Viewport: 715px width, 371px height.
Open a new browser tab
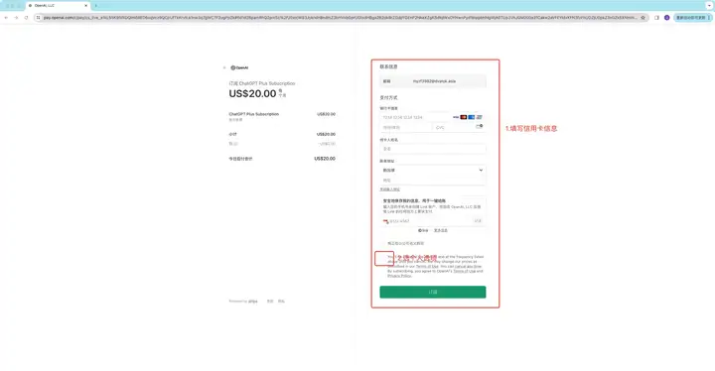click(x=95, y=6)
